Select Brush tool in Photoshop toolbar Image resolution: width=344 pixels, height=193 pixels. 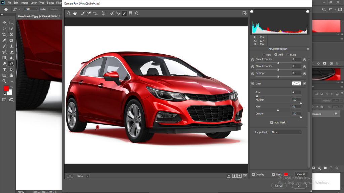pyautogui.click(x=4, y=46)
